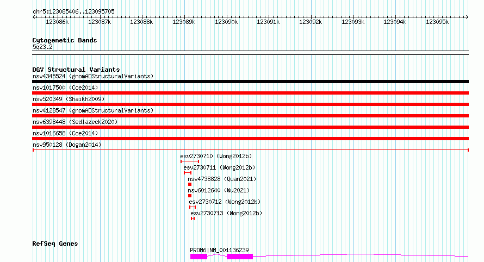
Task: Click the 123095k ruler tick label
Action: [437, 22]
